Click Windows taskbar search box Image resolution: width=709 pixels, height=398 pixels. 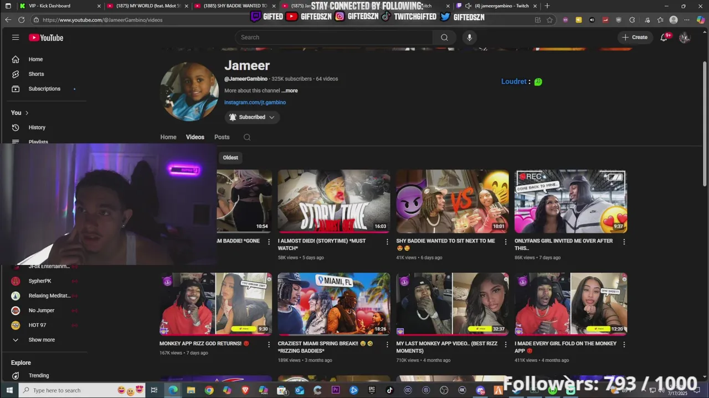point(82,390)
